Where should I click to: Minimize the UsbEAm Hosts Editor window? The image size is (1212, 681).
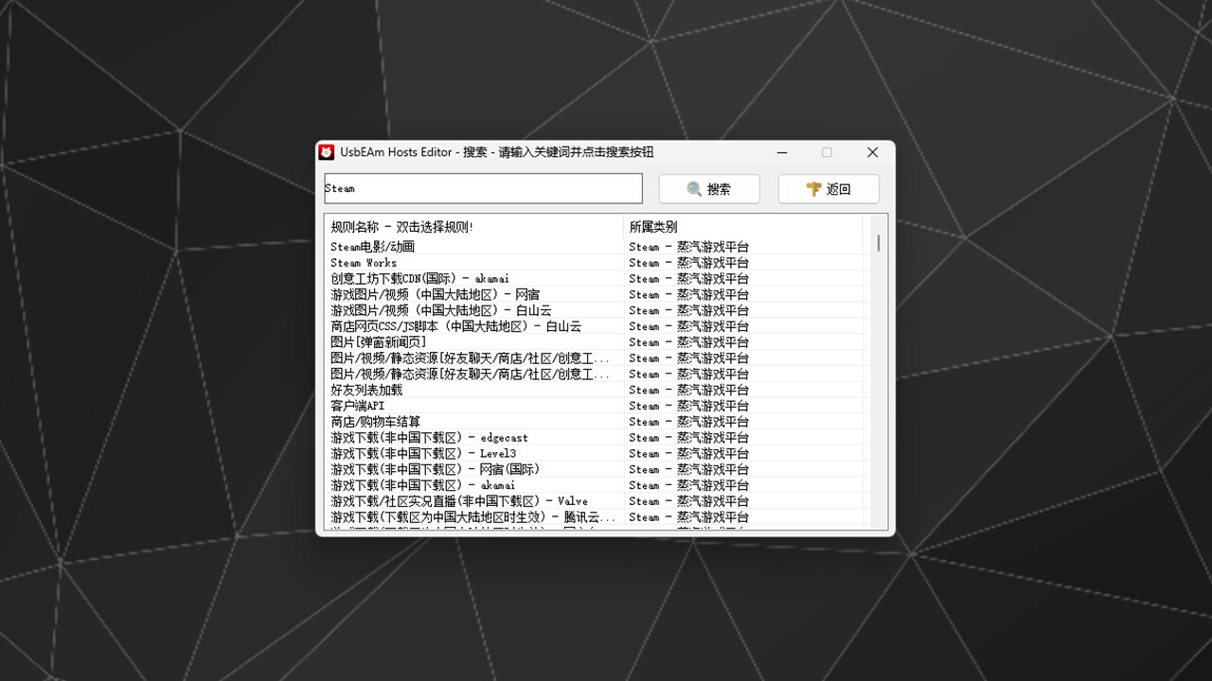click(x=782, y=152)
